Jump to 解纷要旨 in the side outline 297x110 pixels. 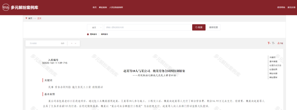pos(273,77)
